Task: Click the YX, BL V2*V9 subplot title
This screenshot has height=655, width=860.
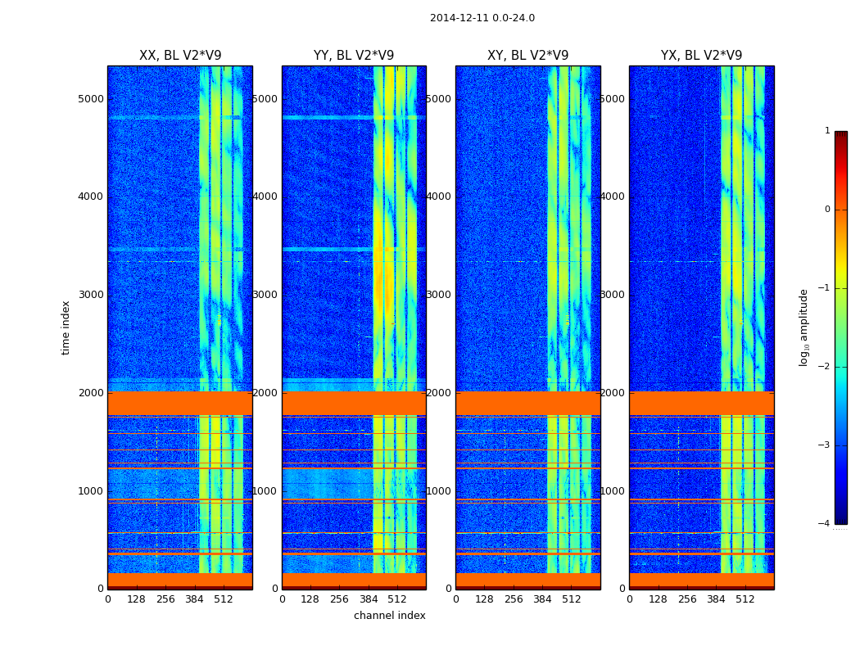Action: (x=701, y=56)
